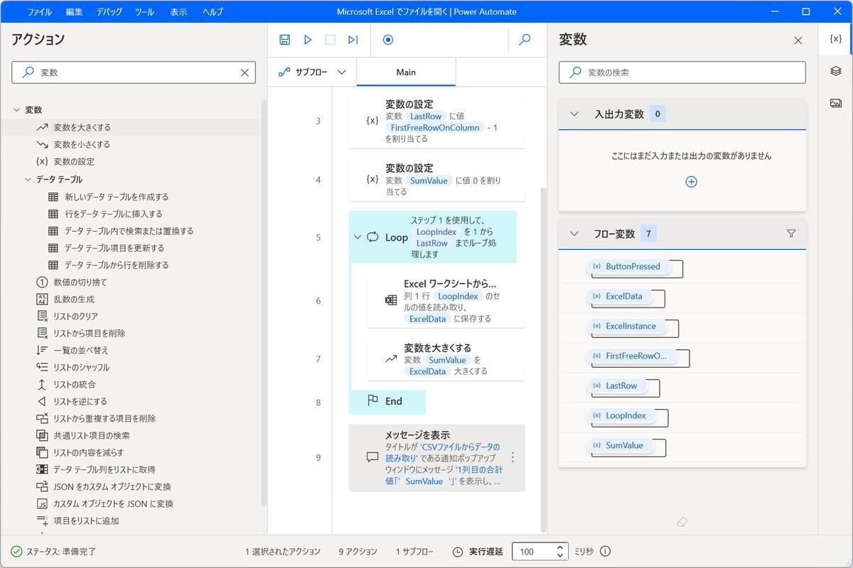Run the flow with the play button

308,40
